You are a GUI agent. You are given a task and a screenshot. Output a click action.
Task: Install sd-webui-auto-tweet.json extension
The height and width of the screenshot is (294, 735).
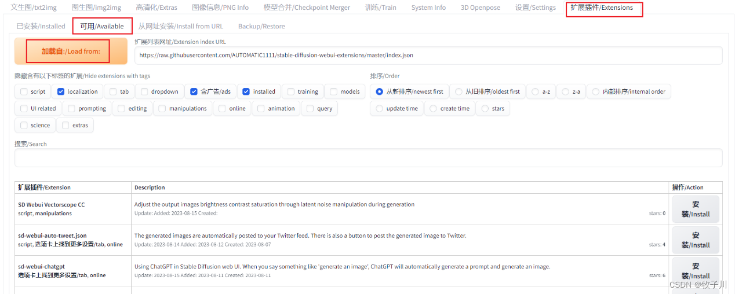696,240
